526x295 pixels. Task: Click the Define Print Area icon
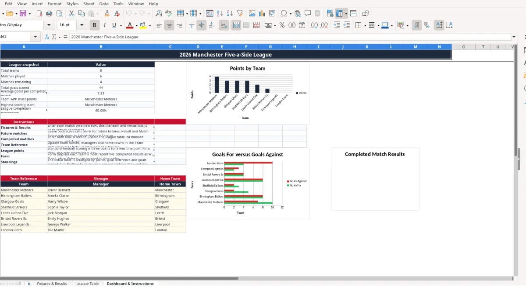pos(330,14)
